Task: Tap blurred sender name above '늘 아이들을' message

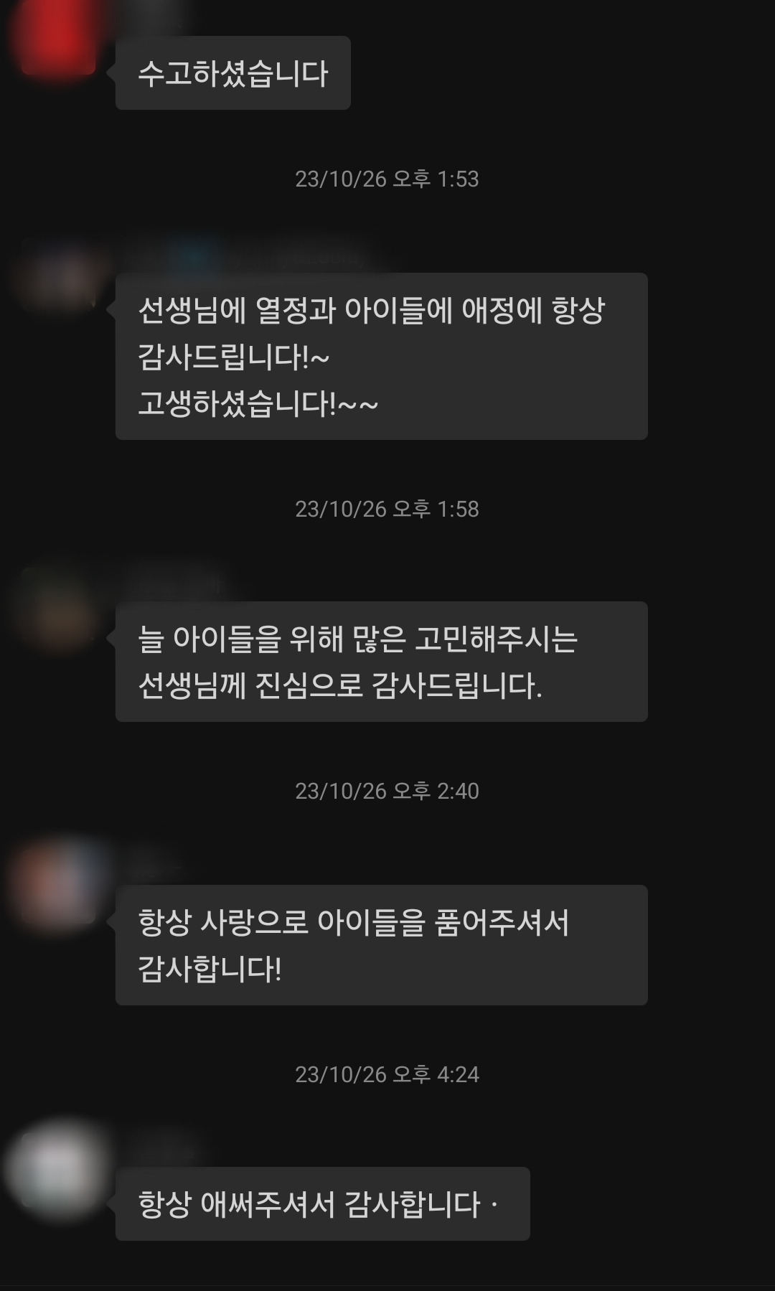Action: click(x=176, y=585)
